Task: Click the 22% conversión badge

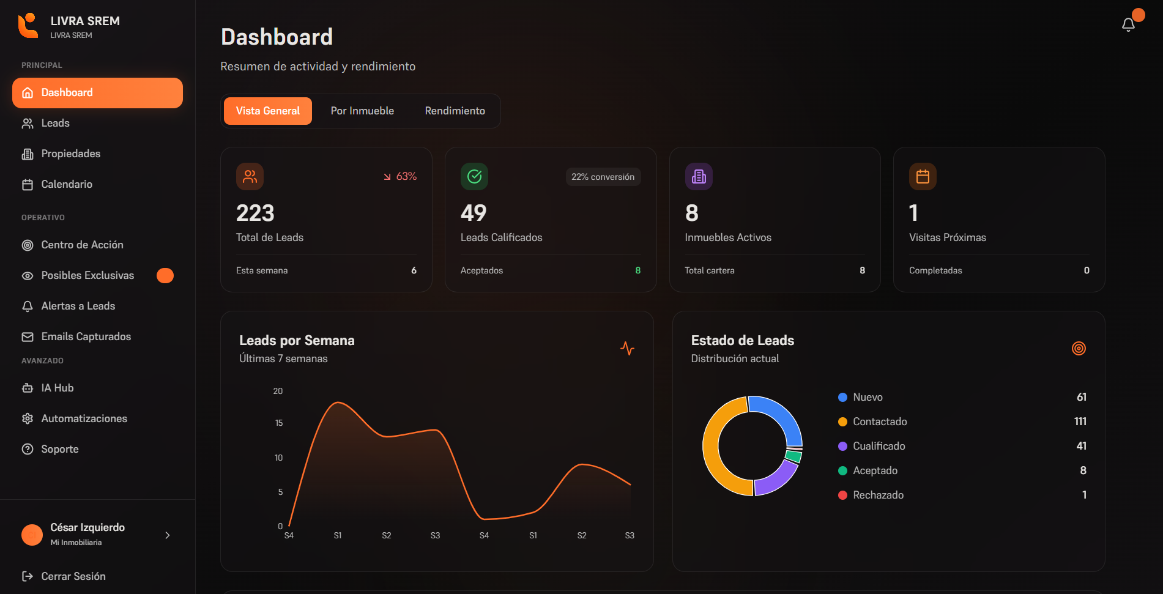Action: pyautogui.click(x=603, y=177)
